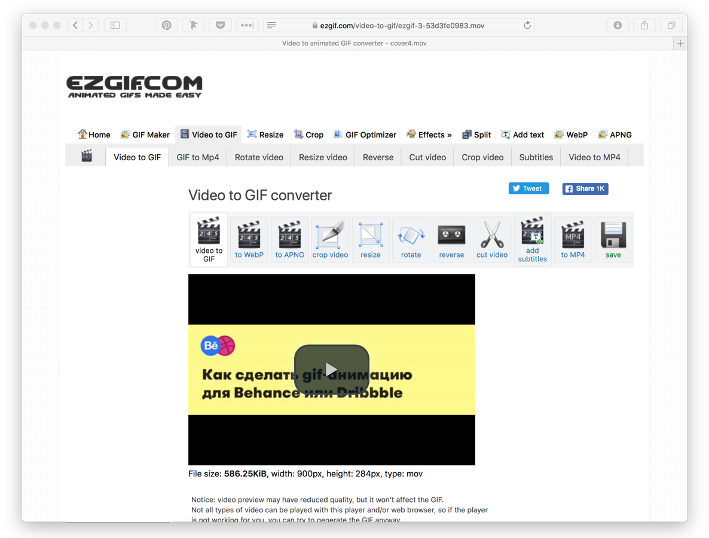Image resolution: width=709 pixels, height=538 pixels.
Task: Click file size text 586.25KiB
Action: [x=245, y=474]
